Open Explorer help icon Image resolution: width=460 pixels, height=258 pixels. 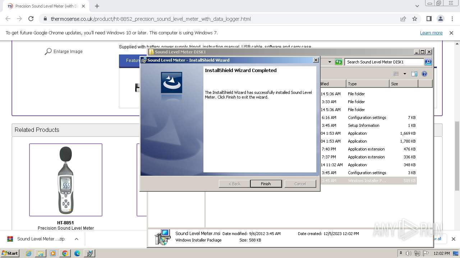(x=424, y=74)
